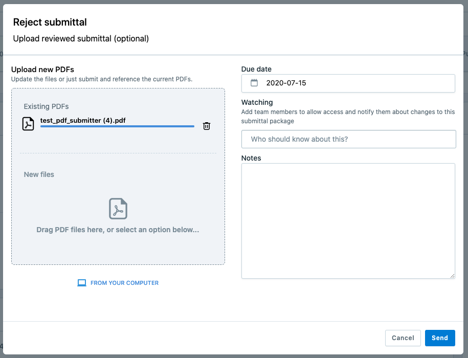This screenshot has height=358, width=468.
Task: Click the test_pdf_submitter (4).pdf file name
Action: [x=83, y=121]
